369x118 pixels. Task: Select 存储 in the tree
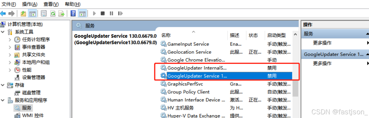pos(20,85)
